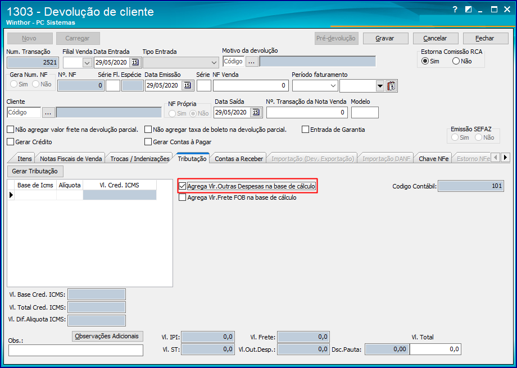Expand Tipo Entrada dropdown
This screenshot has height=368, width=517.
coord(214,62)
